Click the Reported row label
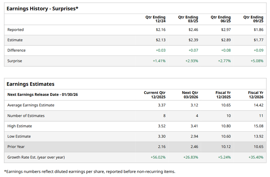This screenshot has width=270, height=177. click(x=16, y=30)
